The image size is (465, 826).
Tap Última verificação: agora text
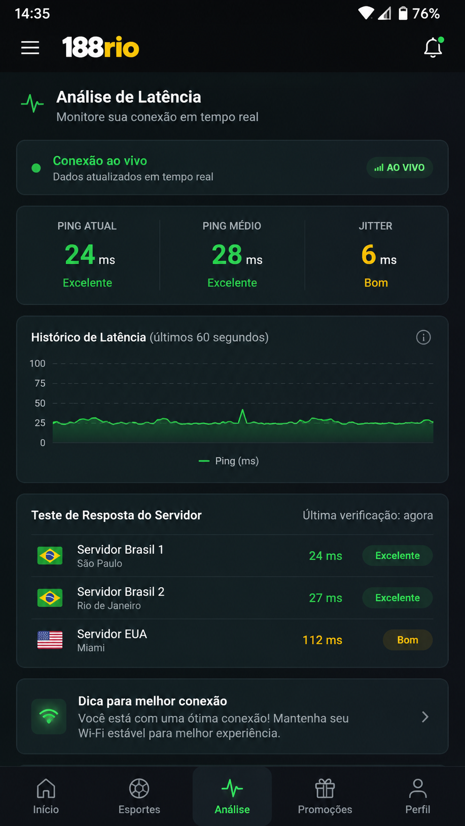click(x=368, y=515)
